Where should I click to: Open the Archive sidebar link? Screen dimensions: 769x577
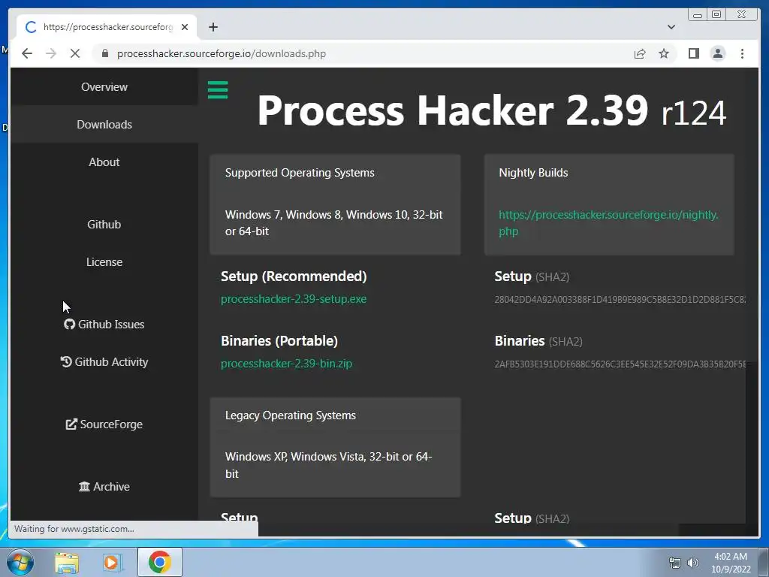coord(104,487)
